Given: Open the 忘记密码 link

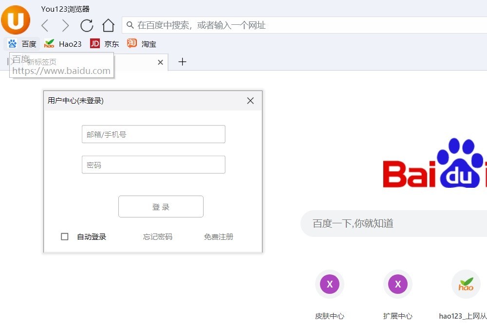Looking at the screenshot, I should pyautogui.click(x=157, y=237).
